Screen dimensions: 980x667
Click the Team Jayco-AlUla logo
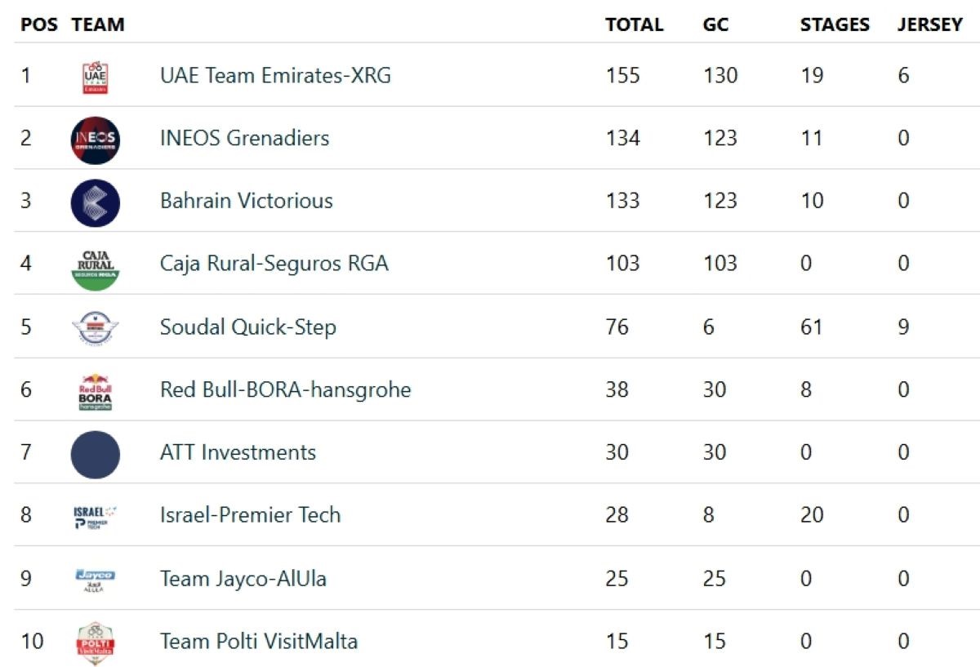[x=96, y=580]
